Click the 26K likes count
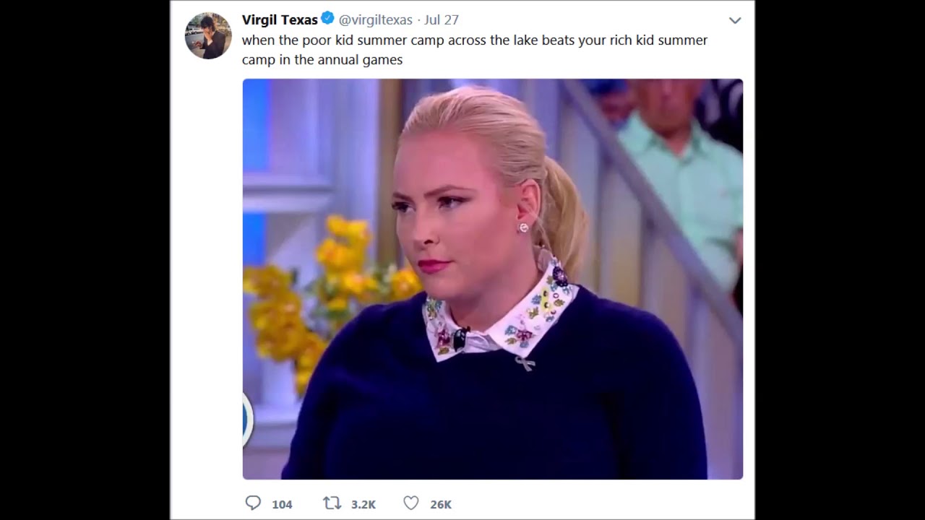 point(441,504)
